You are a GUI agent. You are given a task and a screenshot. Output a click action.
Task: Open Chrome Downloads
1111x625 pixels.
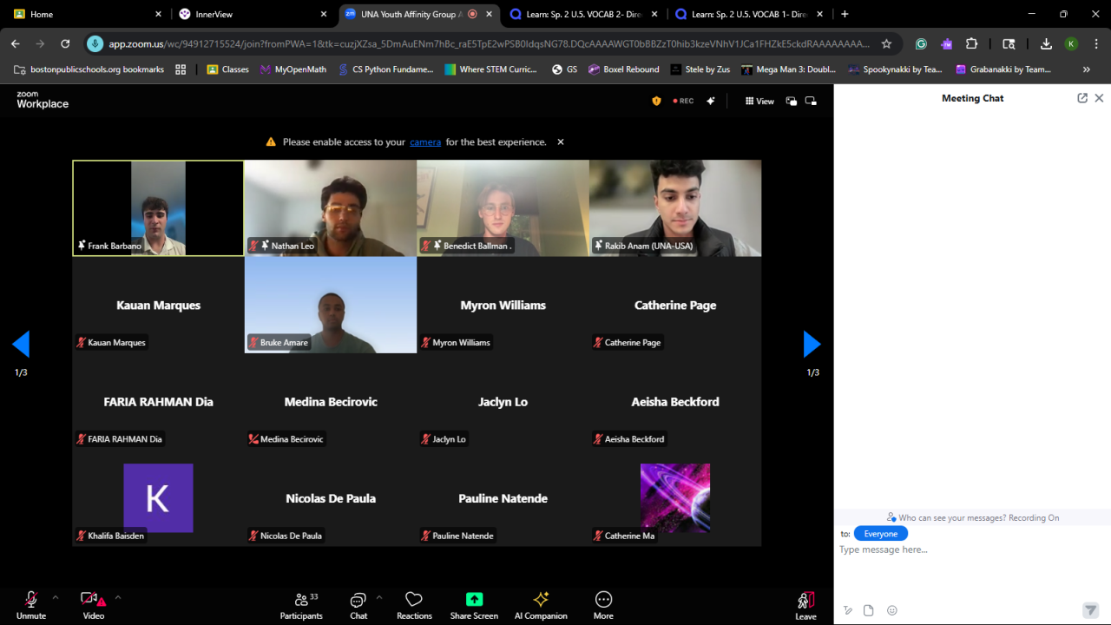pyautogui.click(x=1046, y=43)
